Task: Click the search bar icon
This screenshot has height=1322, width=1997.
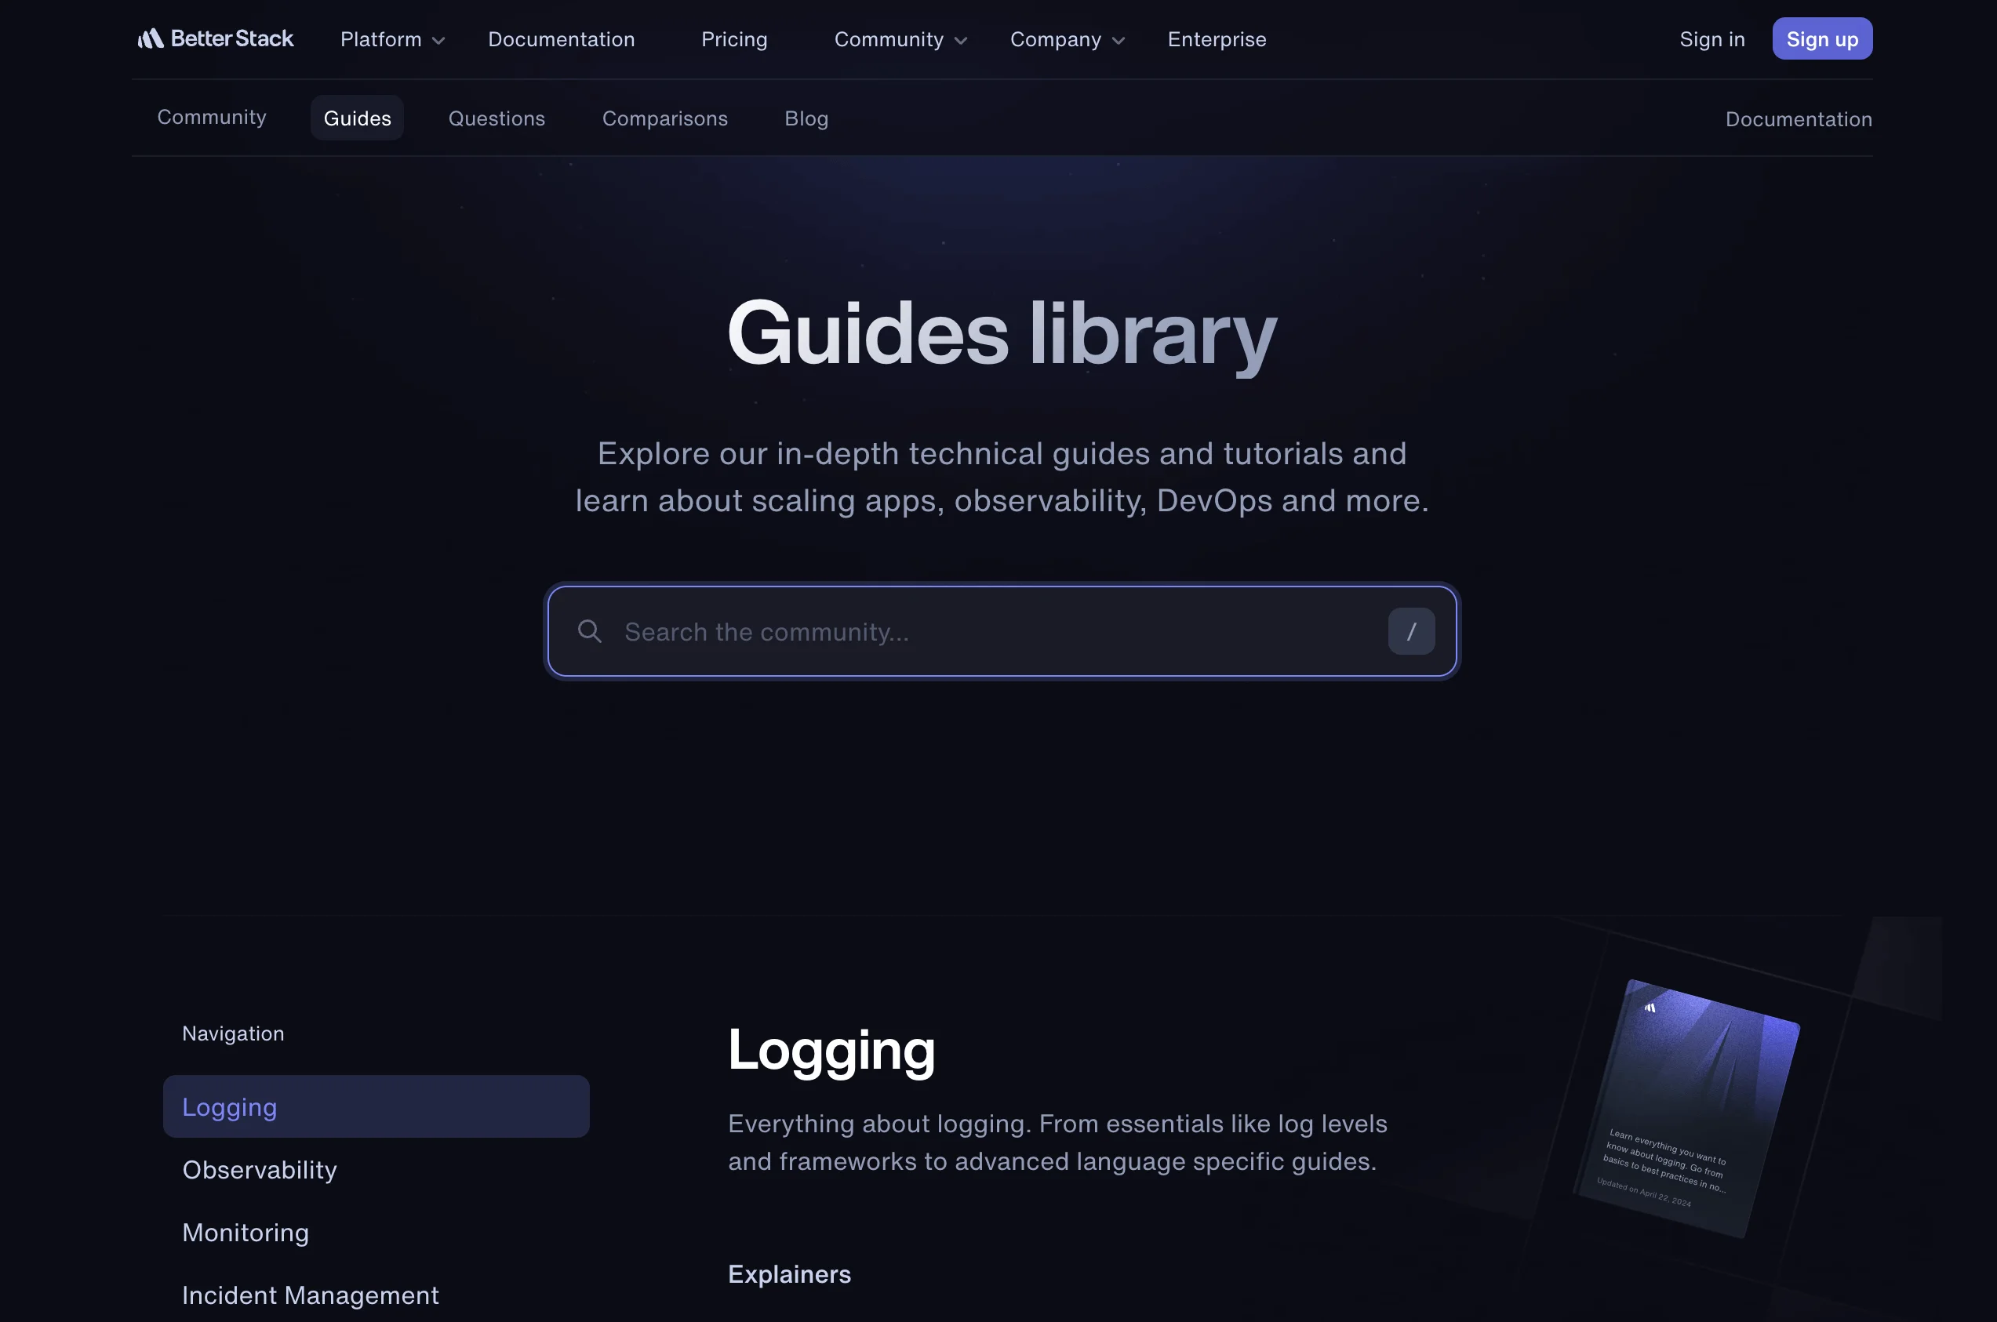Action: click(x=586, y=630)
